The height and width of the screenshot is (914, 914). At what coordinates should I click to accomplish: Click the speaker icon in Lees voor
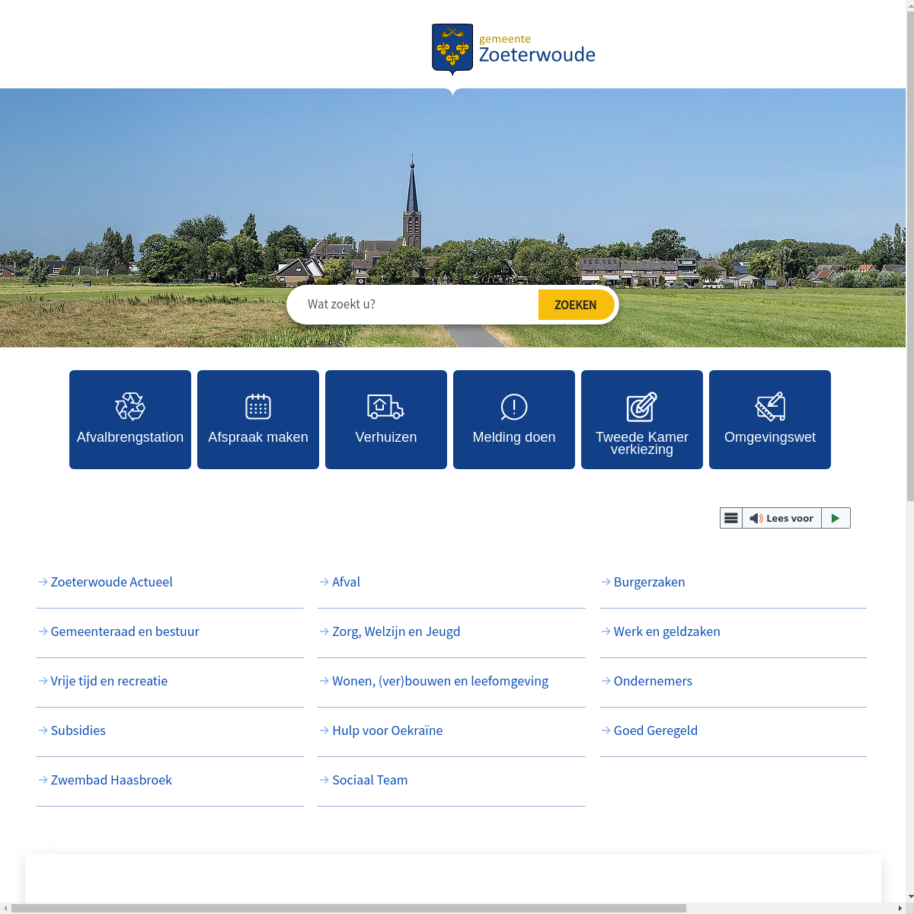coord(756,518)
